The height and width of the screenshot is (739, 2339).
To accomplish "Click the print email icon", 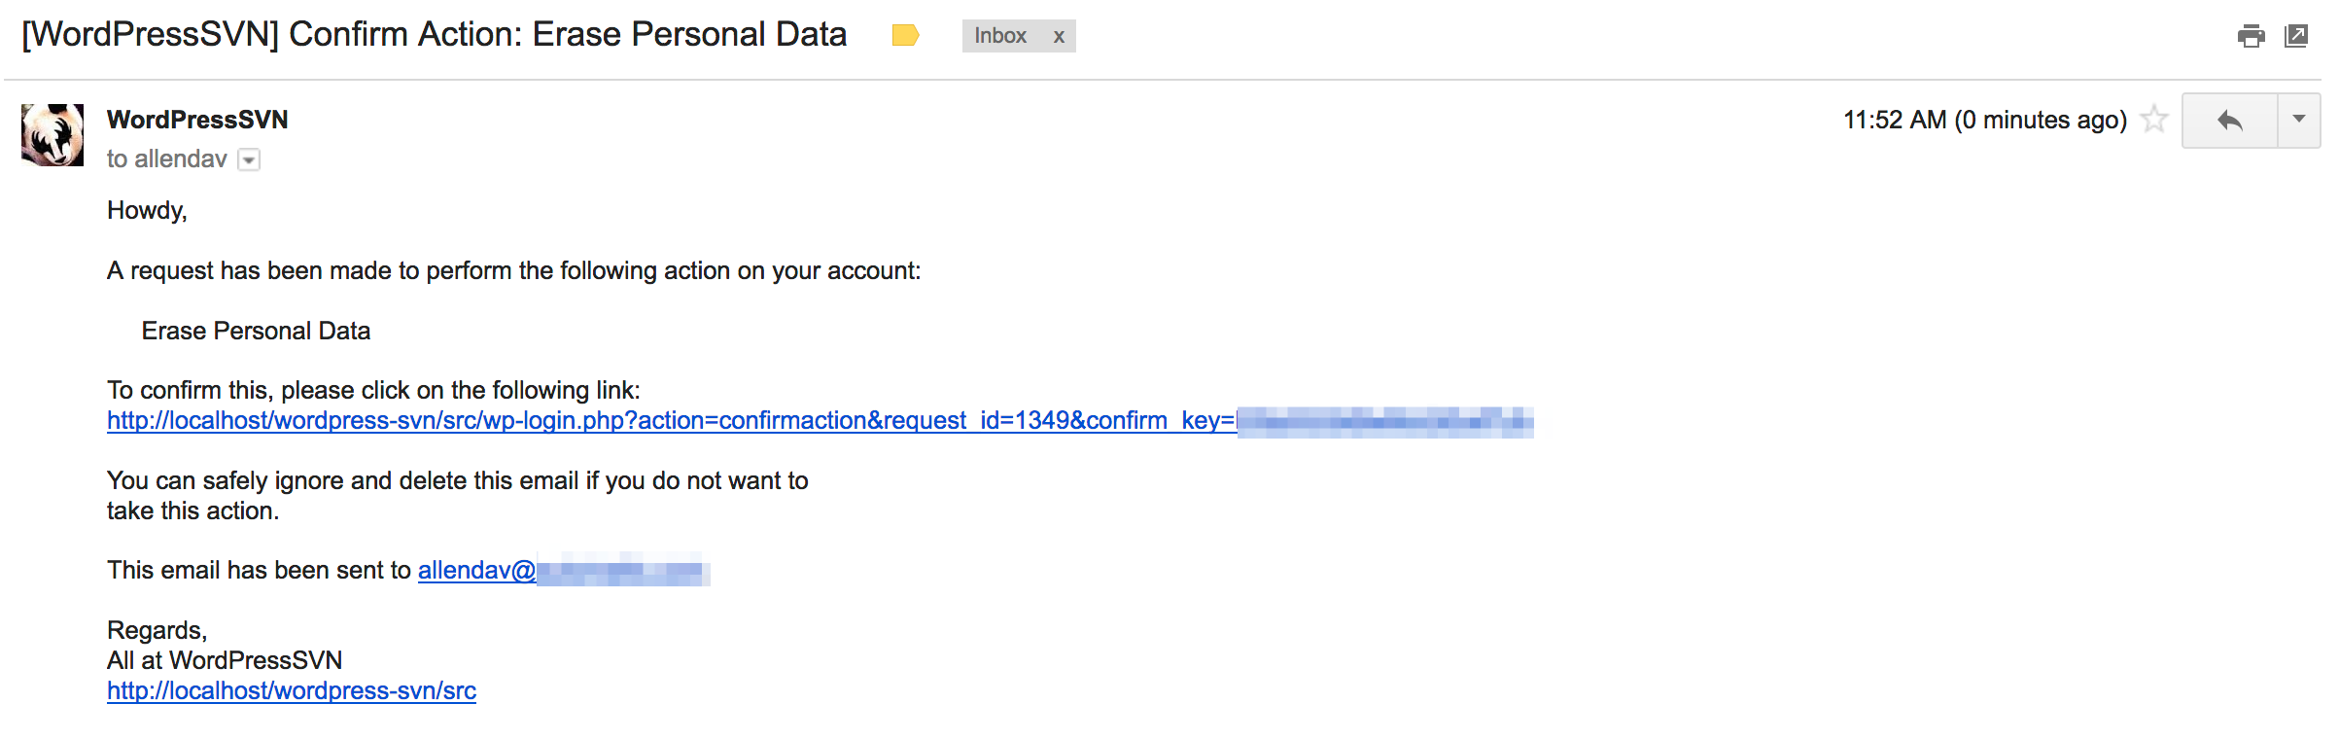I will tap(2251, 36).
